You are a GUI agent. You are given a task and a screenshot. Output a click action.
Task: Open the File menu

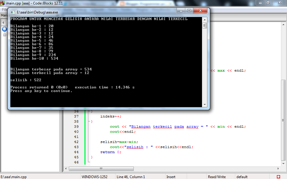4,9
